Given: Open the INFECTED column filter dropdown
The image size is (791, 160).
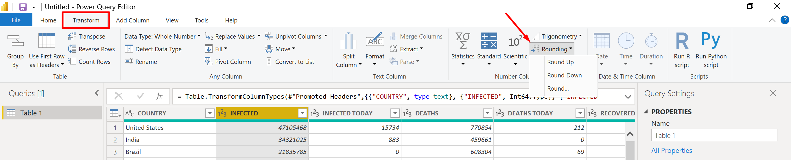Looking at the screenshot, I should pyautogui.click(x=303, y=113).
